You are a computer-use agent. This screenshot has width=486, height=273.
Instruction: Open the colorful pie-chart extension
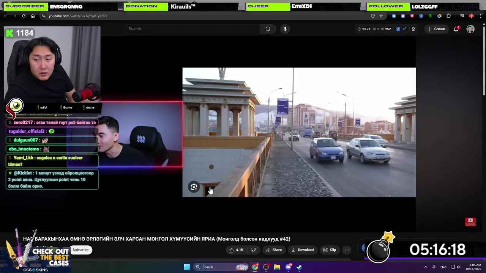pos(439,16)
